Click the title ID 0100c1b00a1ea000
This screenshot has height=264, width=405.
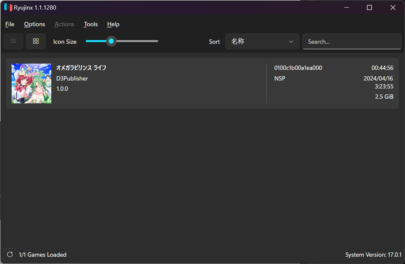tap(298, 68)
